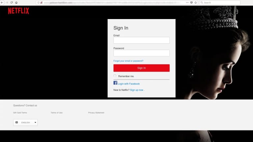
Task: Open the browser home page icon
Action: coord(16,3)
